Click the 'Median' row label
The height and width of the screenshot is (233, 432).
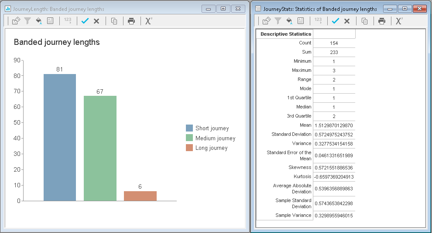[304, 107]
